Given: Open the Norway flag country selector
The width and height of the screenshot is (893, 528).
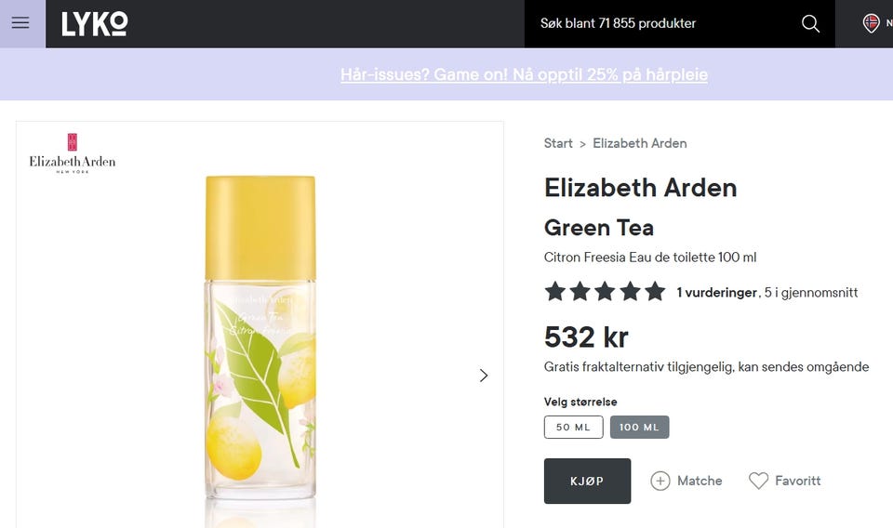Looking at the screenshot, I should tap(872, 23).
